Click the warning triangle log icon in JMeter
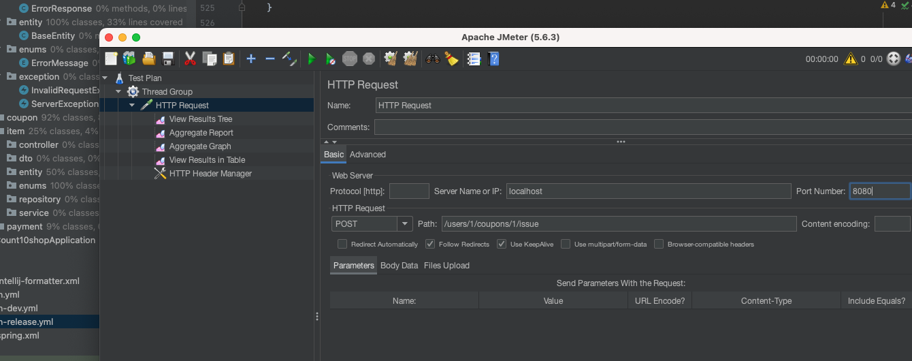 (x=851, y=59)
